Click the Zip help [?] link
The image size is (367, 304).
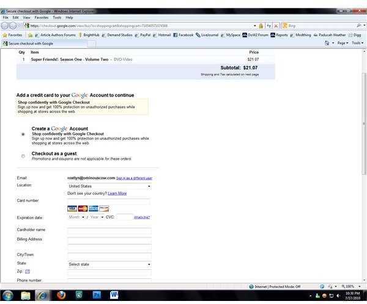tap(28, 271)
